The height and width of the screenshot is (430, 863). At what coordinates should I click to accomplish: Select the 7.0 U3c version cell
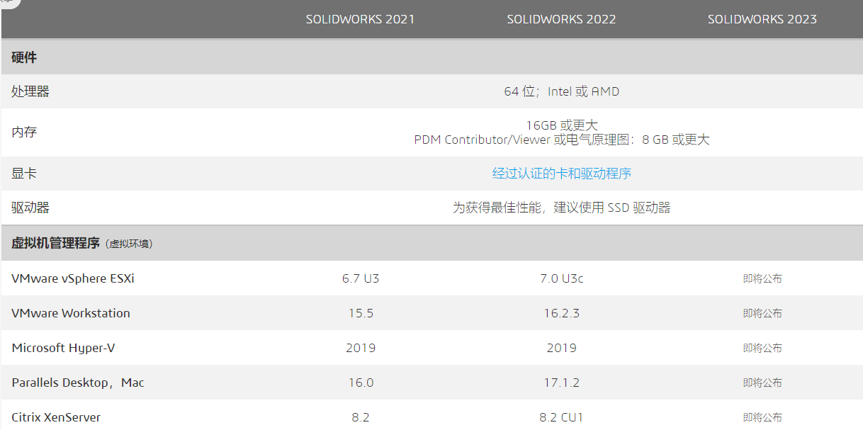tap(562, 278)
